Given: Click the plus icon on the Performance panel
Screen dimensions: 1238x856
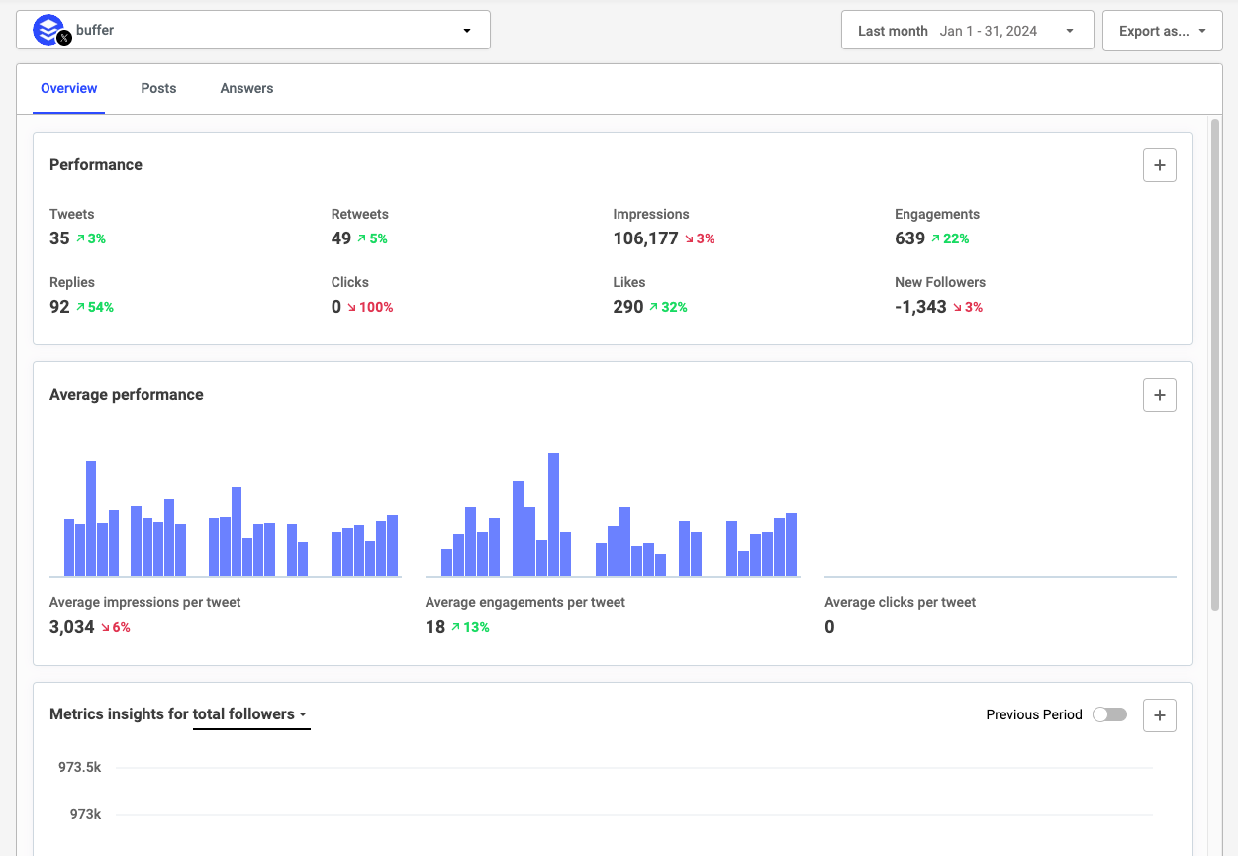Looking at the screenshot, I should [x=1159, y=165].
